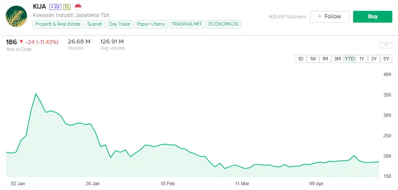This screenshot has height=190, width=398.
Task: Switch chart range to 1D
Action: point(300,59)
